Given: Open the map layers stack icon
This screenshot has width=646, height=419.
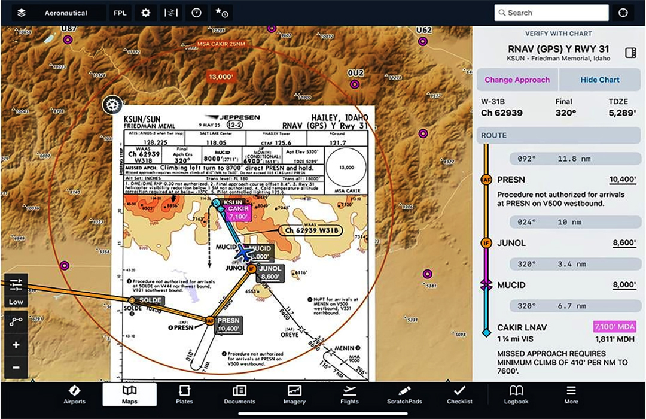Looking at the screenshot, I should (22, 13).
